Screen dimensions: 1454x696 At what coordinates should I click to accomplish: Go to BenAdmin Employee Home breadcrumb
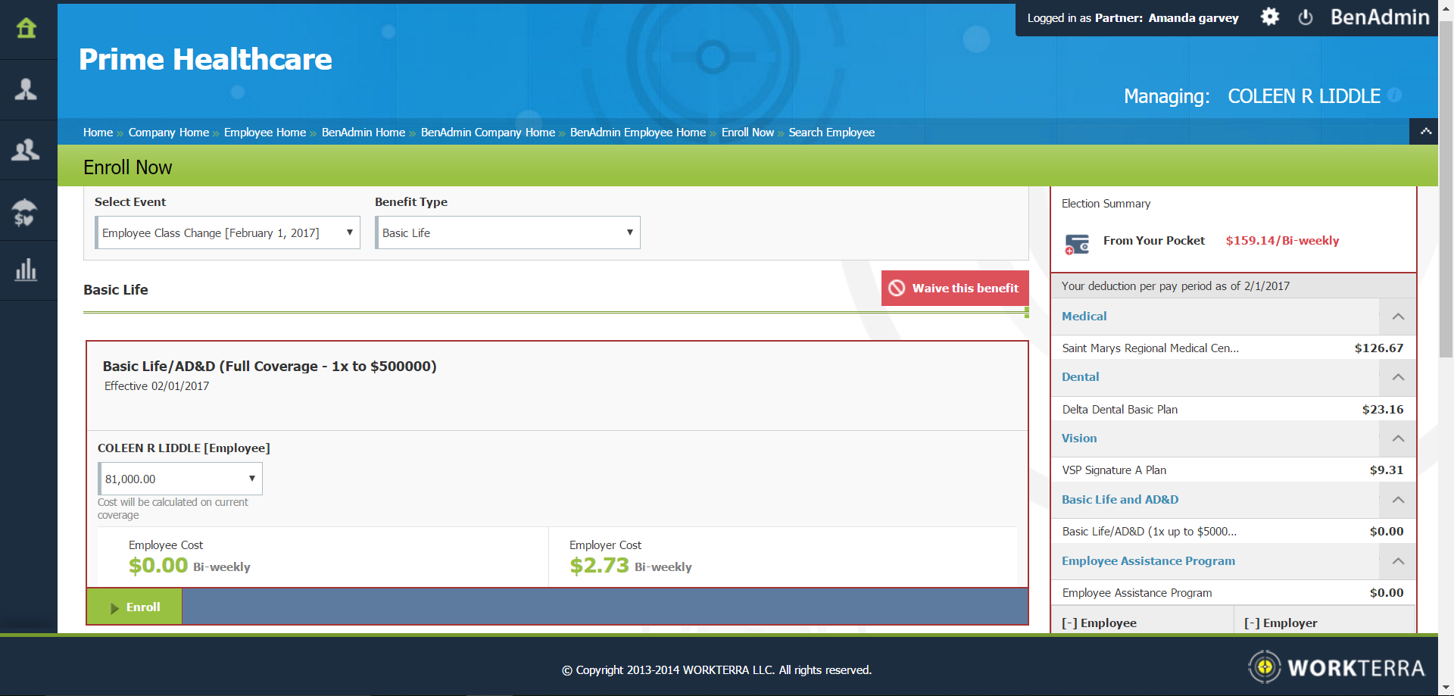pos(638,132)
